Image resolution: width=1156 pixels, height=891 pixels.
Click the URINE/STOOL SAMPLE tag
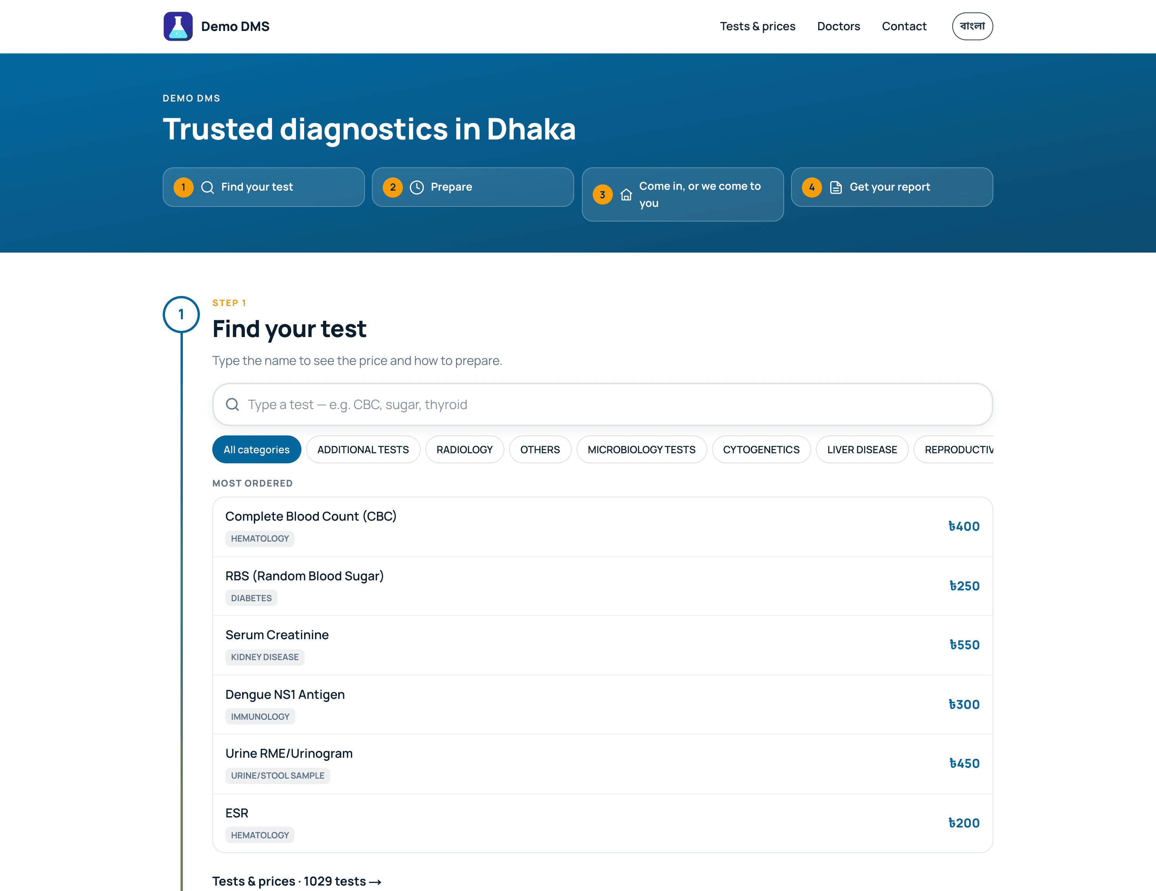277,776
